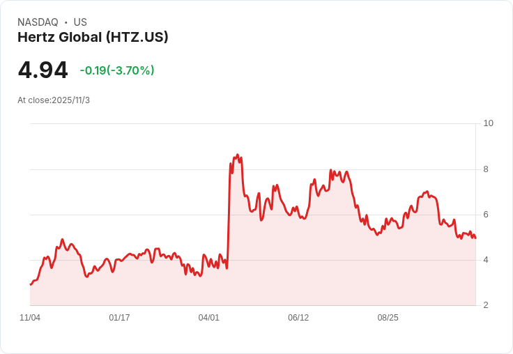Click the 6 value on the price axis
The height and width of the screenshot is (354, 513).
click(x=486, y=215)
